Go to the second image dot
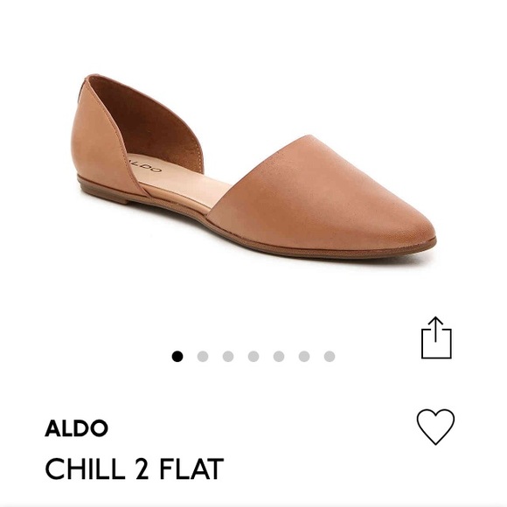 [x=203, y=357]
